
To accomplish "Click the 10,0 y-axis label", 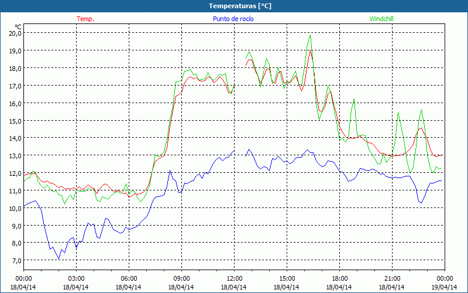I will coord(16,209).
